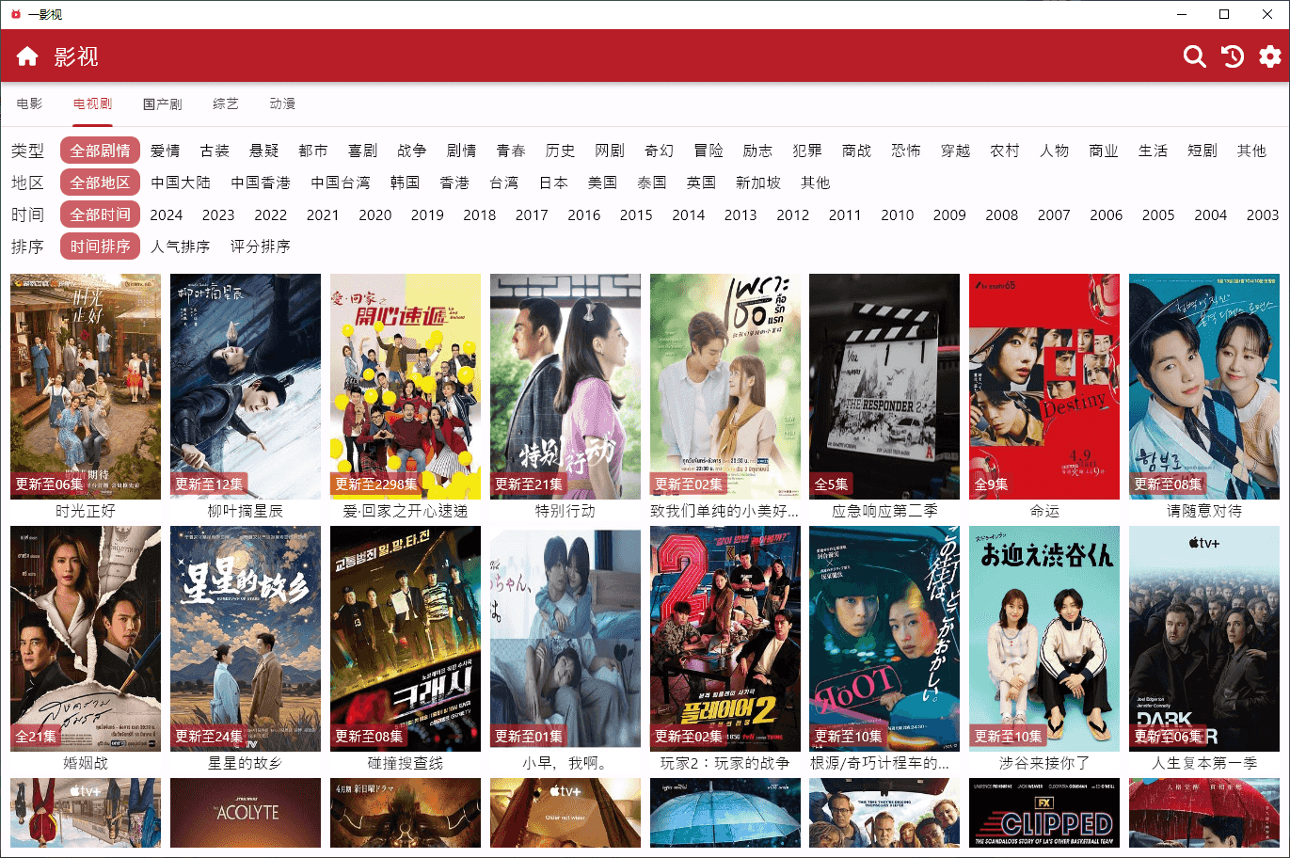1290x858 pixels.
Task: Open settings gear icon
Action: pos(1269,56)
